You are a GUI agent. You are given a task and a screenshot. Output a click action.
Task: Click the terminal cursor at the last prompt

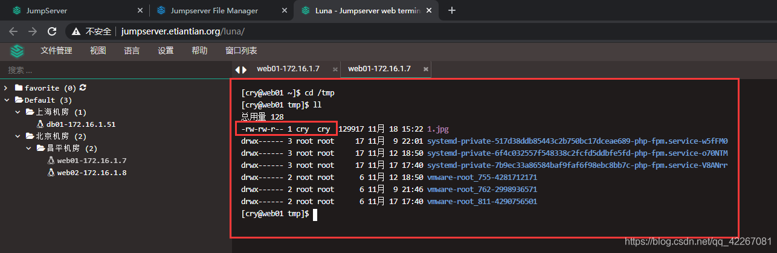pos(315,214)
